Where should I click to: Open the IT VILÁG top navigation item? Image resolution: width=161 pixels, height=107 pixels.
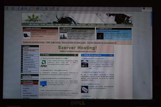pyautogui.click(x=66, y=24)
